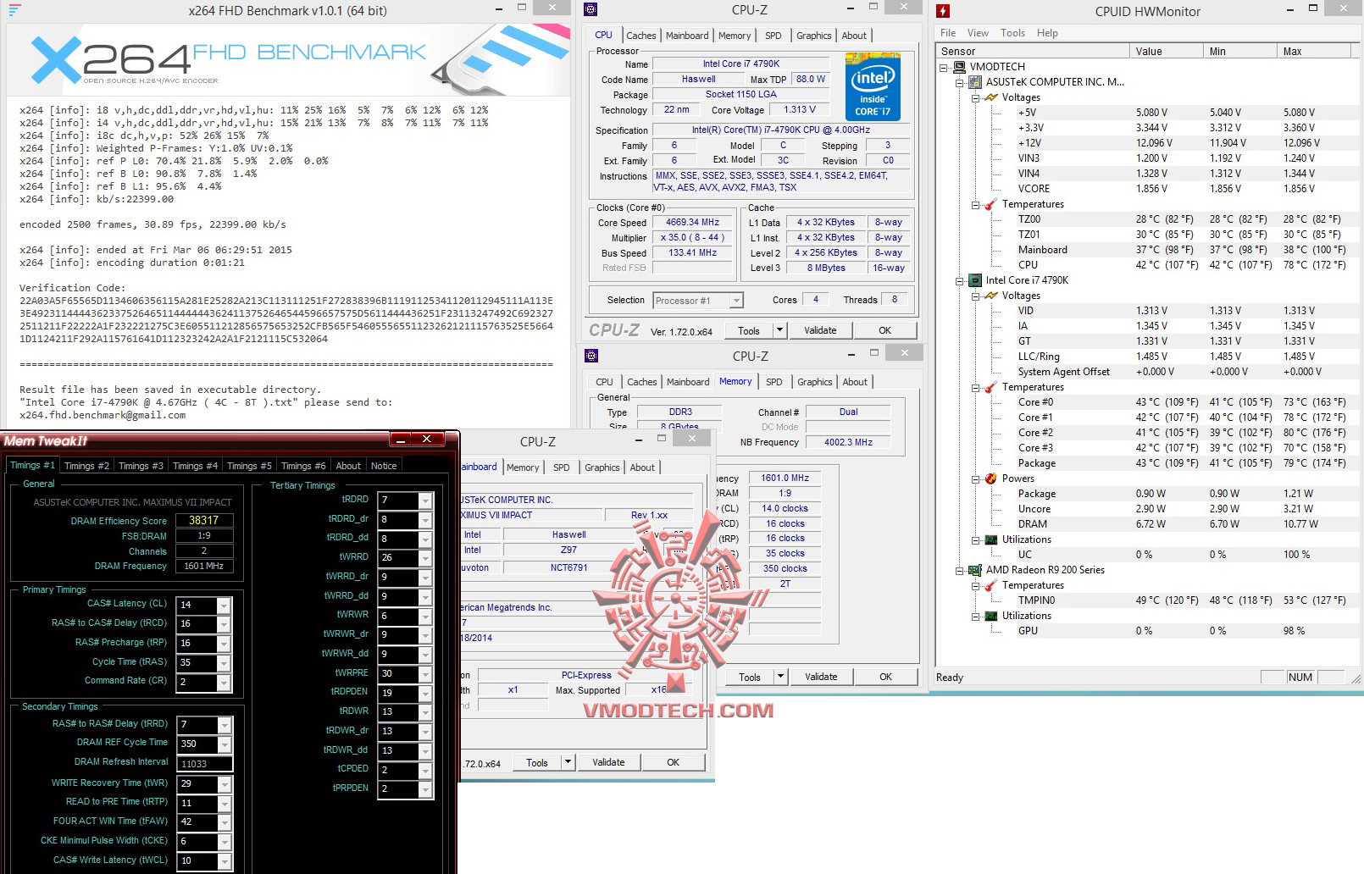Open the tRDRD tertiary timing dropdown
1364x874 pixels.
(x=425, y=501)
